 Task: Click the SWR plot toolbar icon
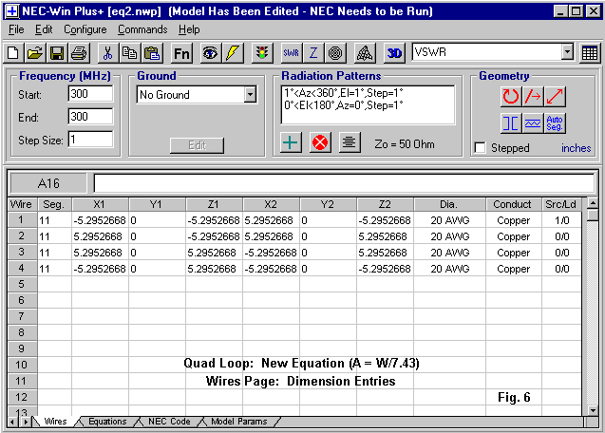292,53
